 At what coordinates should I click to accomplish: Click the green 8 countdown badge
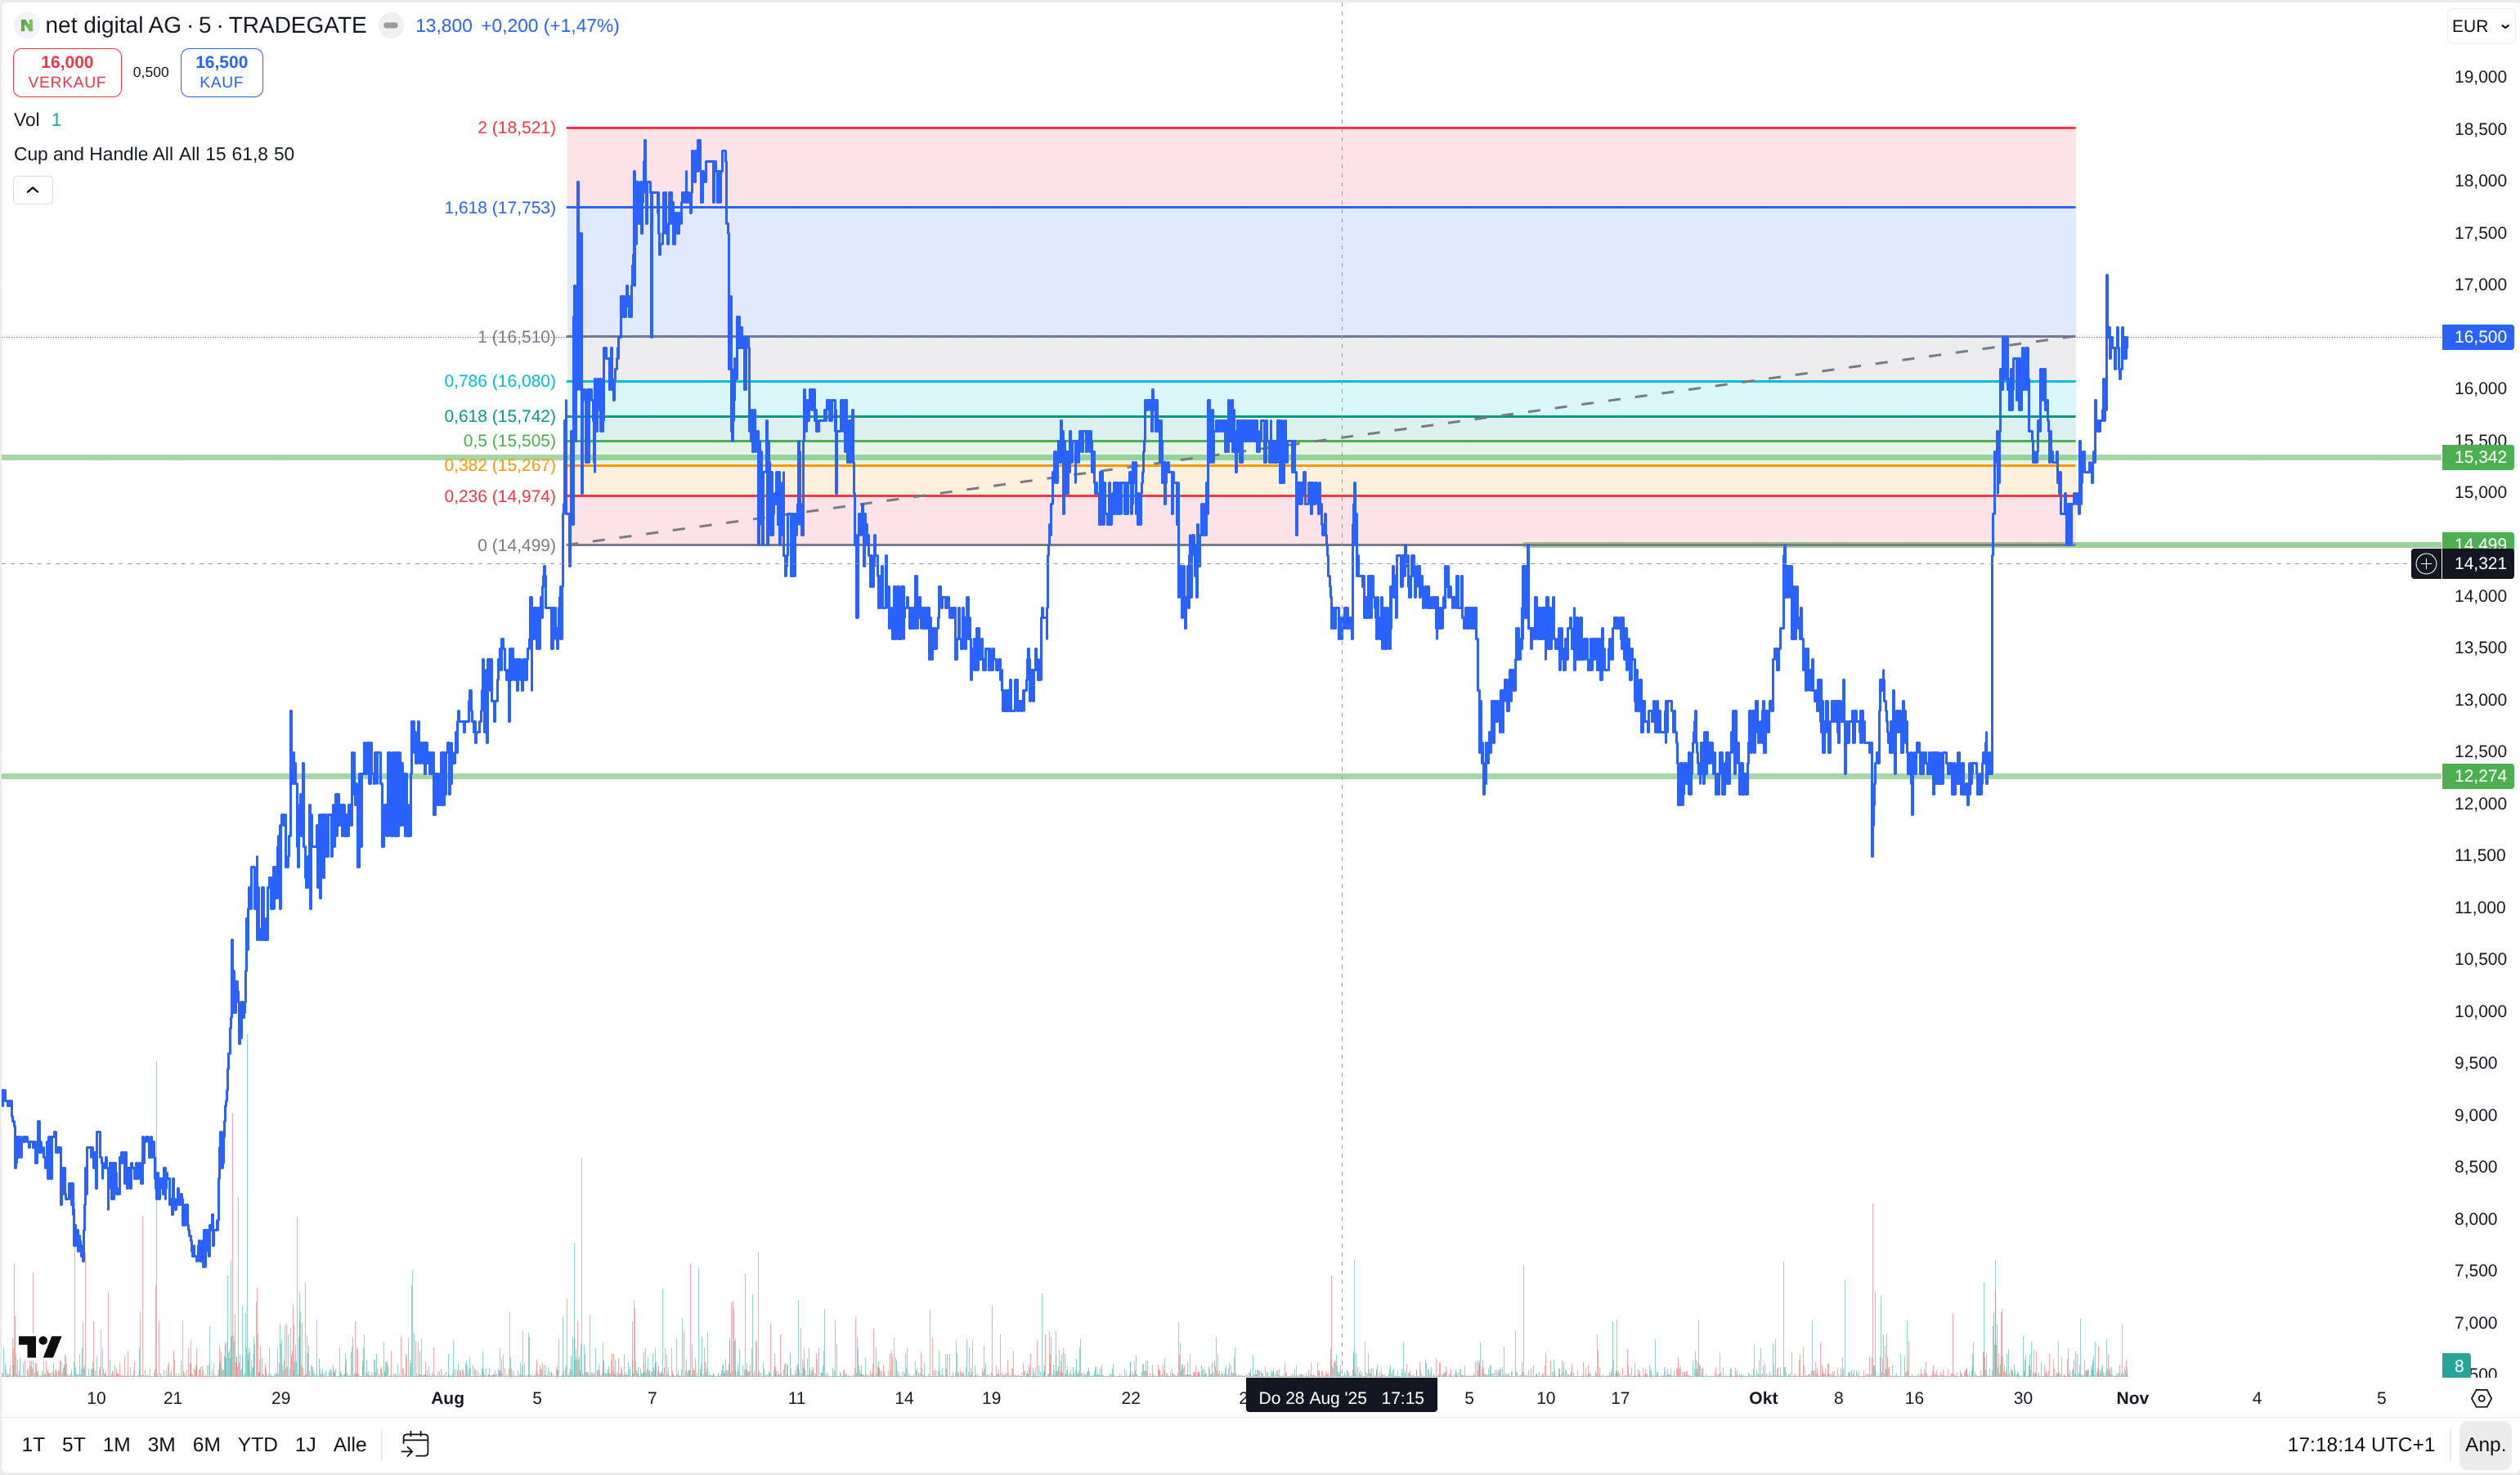point(2458,1366)
